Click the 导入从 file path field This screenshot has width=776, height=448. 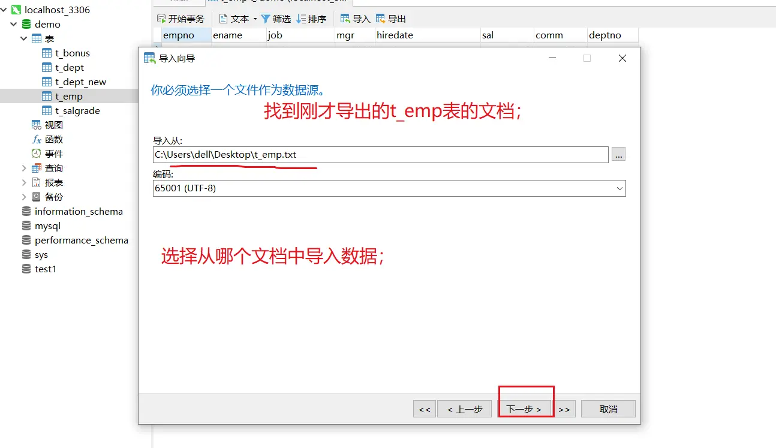point(381,155)
